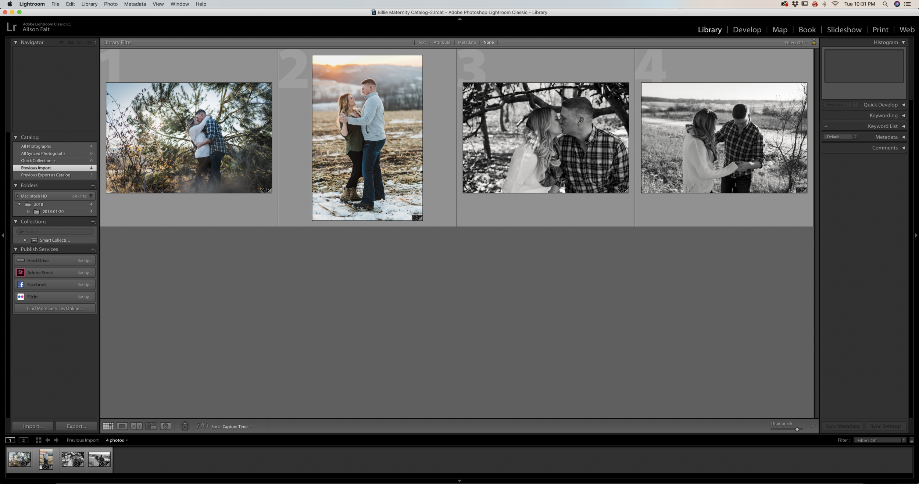
Task: Open People view face icon
Action: coord(166,426)
